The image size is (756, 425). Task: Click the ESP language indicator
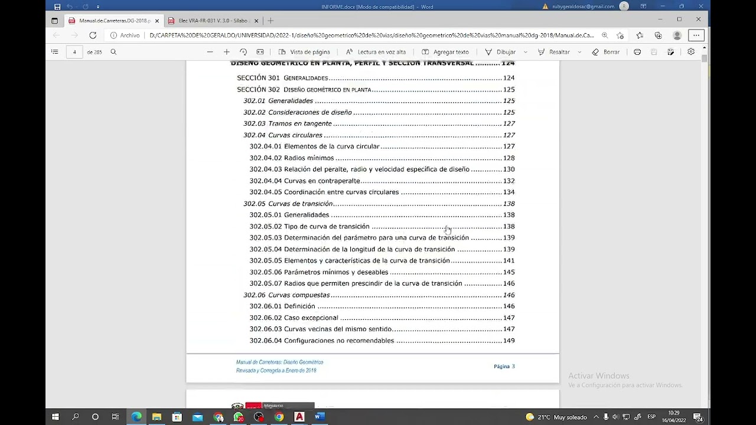(651, 417)
